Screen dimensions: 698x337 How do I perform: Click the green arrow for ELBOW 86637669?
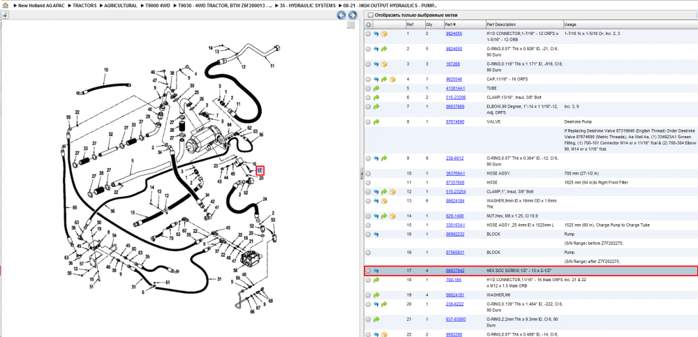point(376,107)
